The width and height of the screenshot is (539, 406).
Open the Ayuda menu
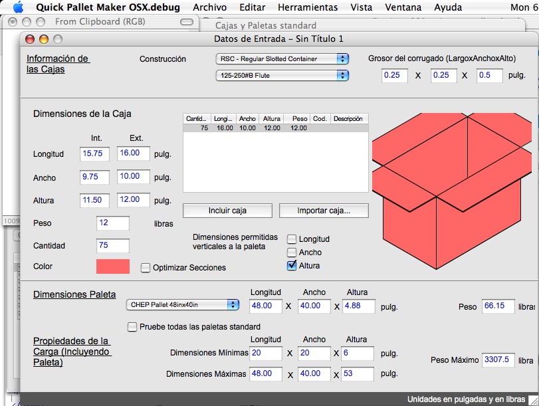pos(448,7)
